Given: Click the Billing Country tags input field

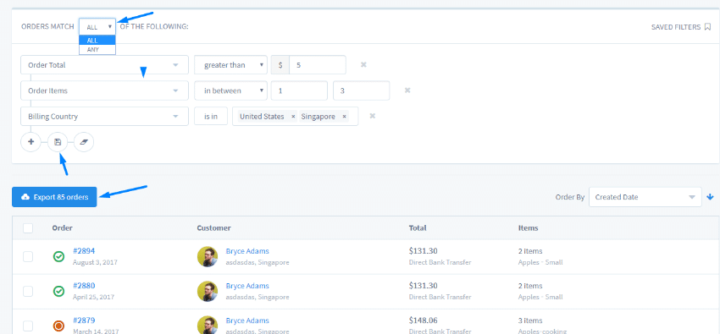Looking at the screenshot, I should tap(296, 116).
